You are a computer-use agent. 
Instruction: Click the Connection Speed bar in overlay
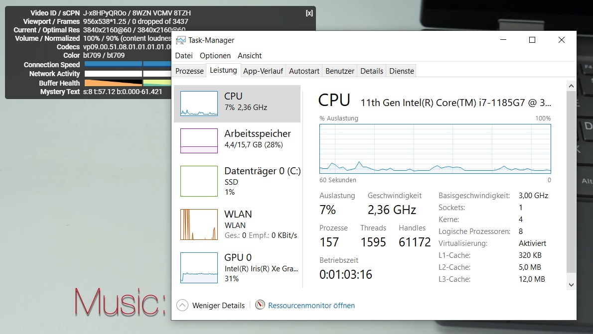[128, 65]
